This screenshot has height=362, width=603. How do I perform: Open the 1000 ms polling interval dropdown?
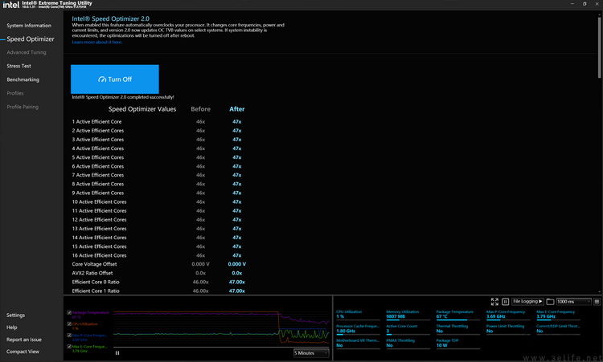(x=573, y=302)
